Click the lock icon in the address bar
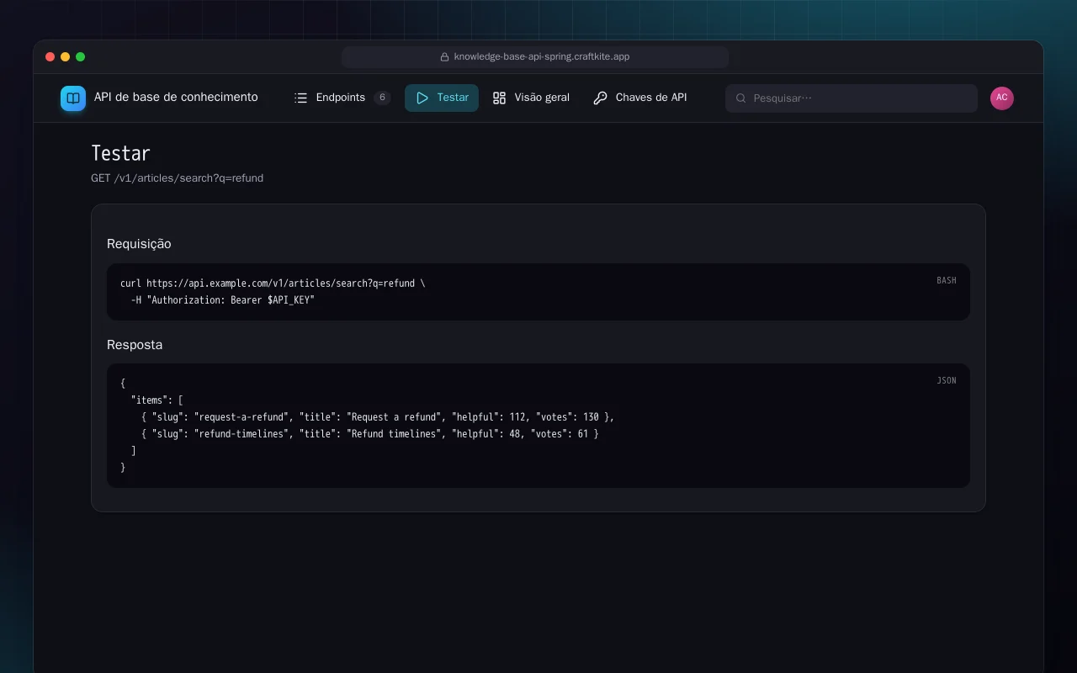This screenshot has width=1077, height=673. pos(444,57)
